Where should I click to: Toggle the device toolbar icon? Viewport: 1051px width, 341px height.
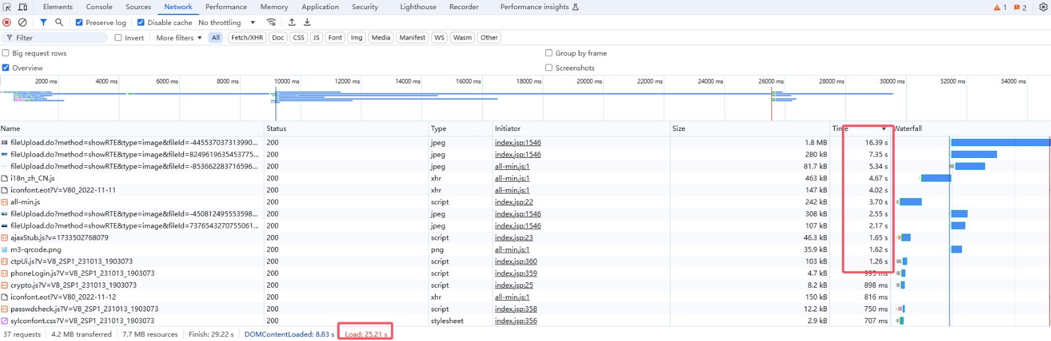tap(22, 7)
